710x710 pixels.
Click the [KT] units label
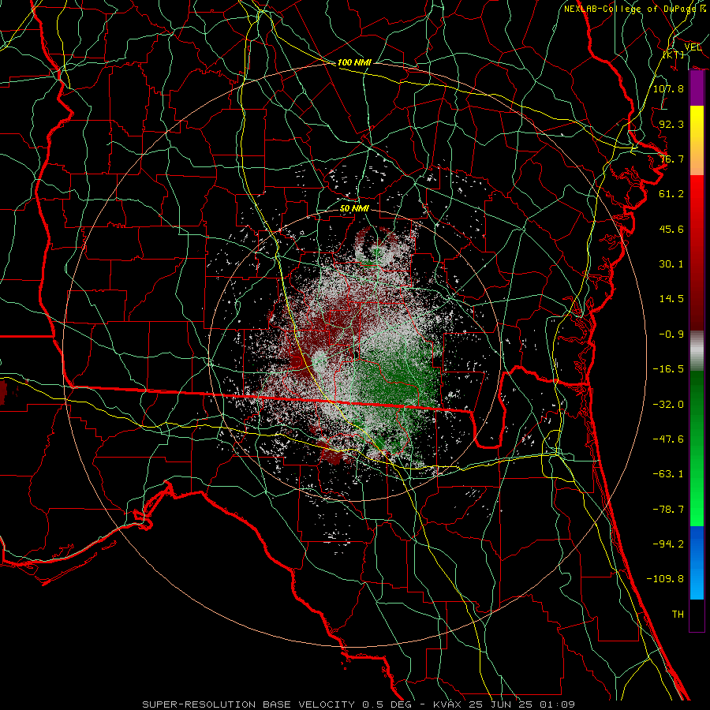(x=674, y=54)
